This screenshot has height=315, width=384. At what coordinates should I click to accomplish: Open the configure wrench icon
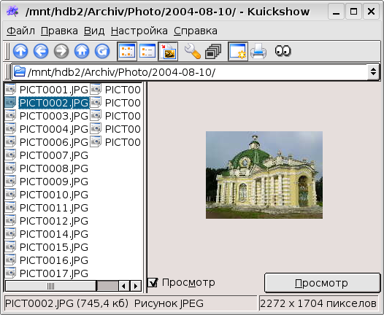point(193,51)
